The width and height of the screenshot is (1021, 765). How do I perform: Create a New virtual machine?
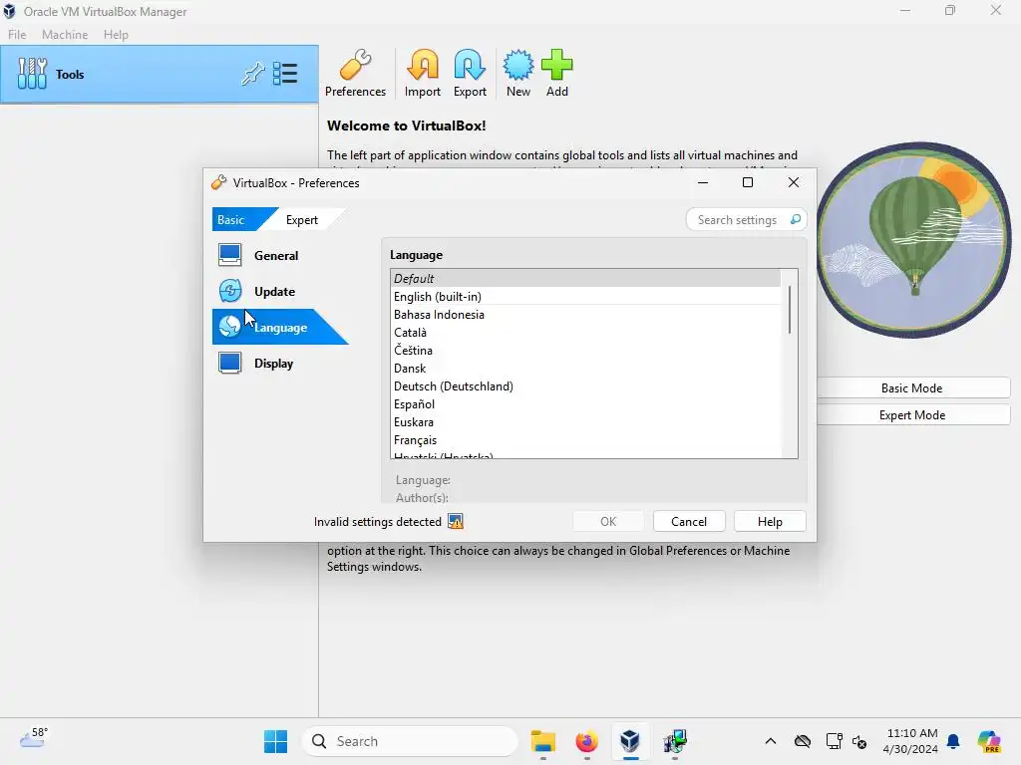click(x=518, y=73)
